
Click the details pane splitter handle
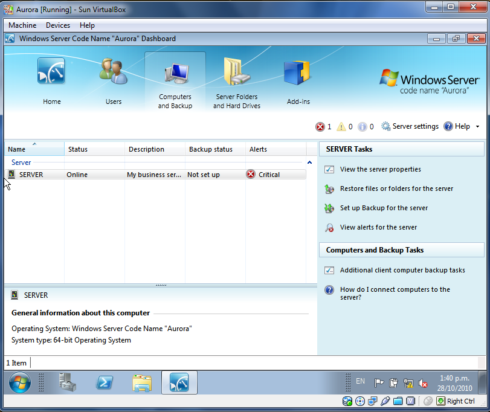161,285
